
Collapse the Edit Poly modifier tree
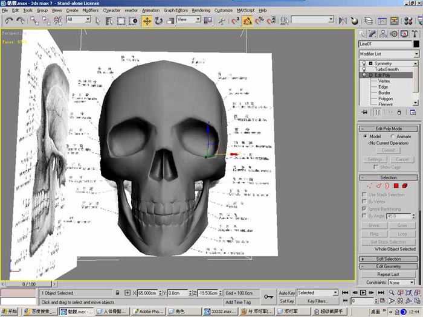(370, 75)
